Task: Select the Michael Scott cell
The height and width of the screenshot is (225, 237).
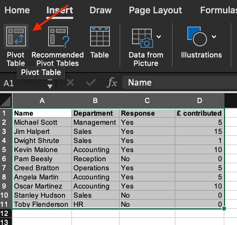Action: tap(42, 122)
